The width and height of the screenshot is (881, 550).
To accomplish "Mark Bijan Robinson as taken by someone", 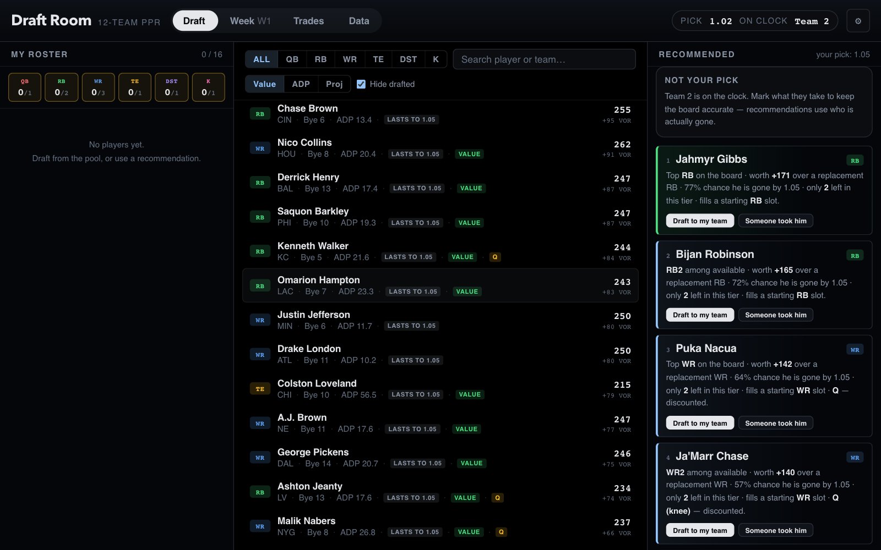I will [776, 315].
